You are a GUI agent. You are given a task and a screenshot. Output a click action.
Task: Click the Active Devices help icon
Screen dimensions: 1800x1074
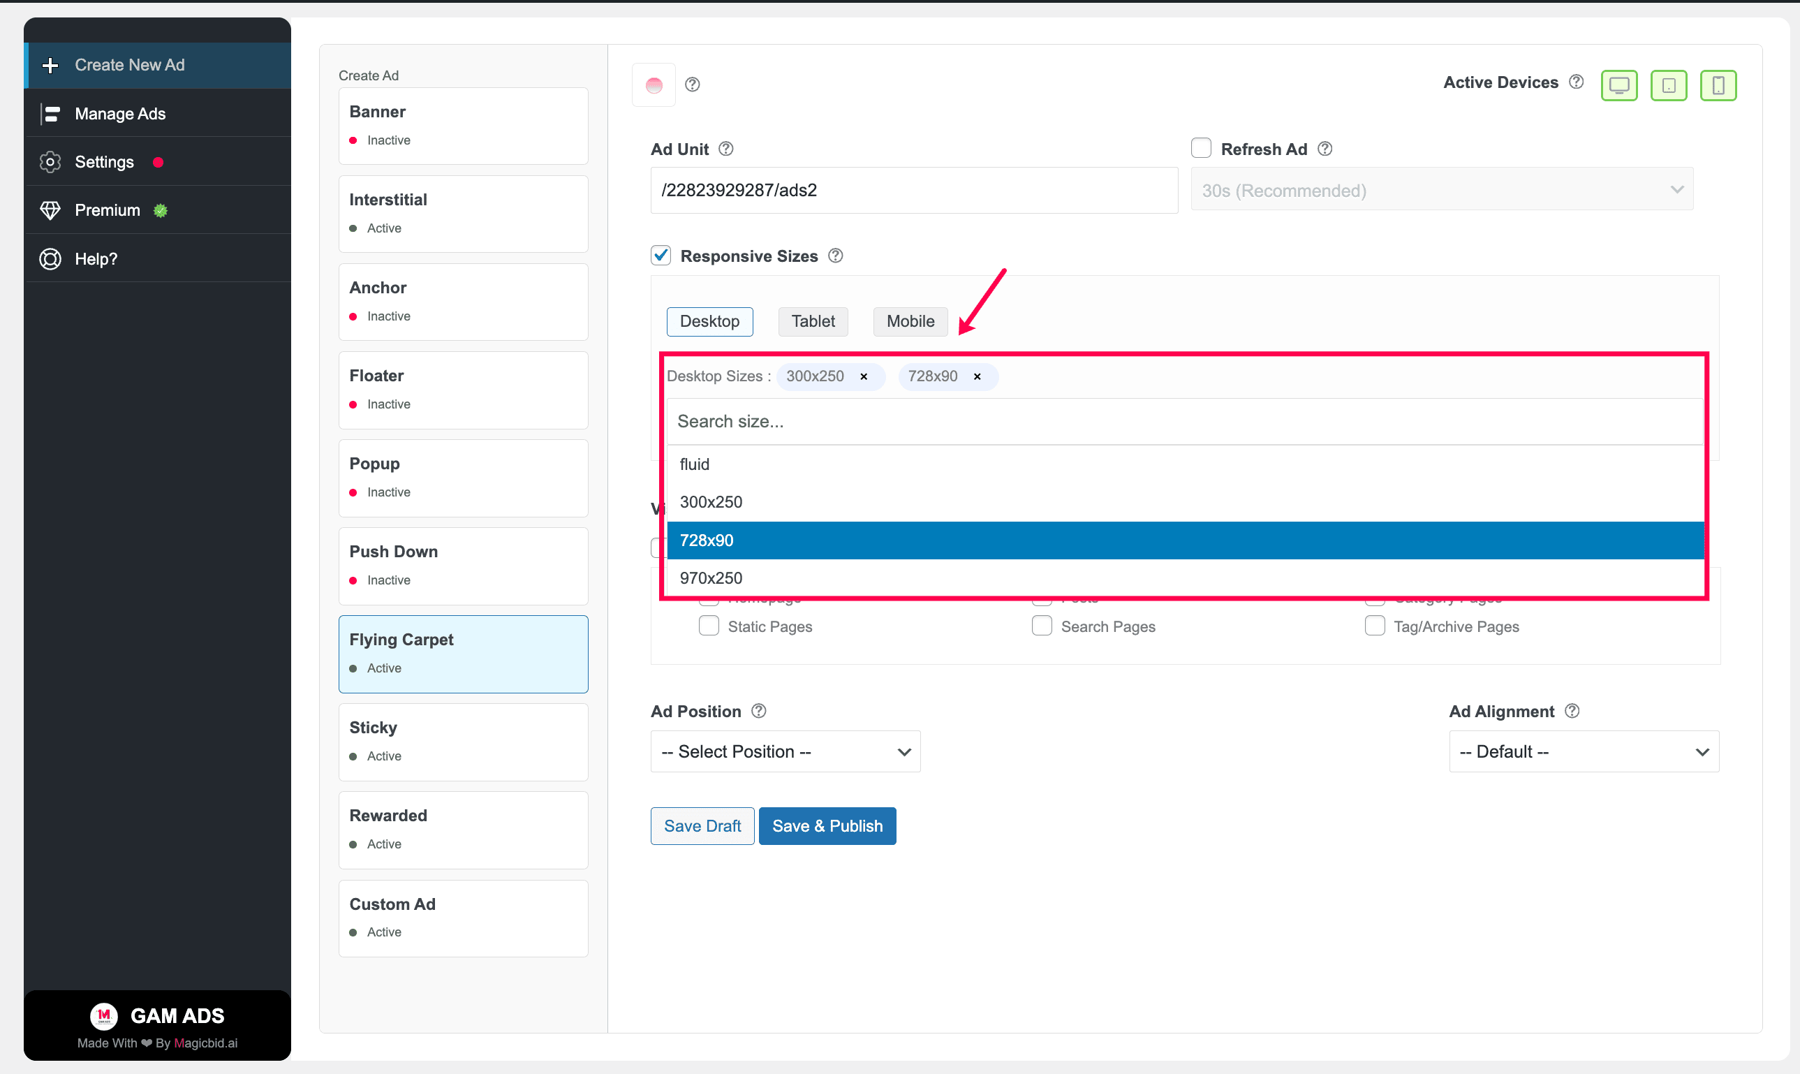click(x=1577, y=82)
